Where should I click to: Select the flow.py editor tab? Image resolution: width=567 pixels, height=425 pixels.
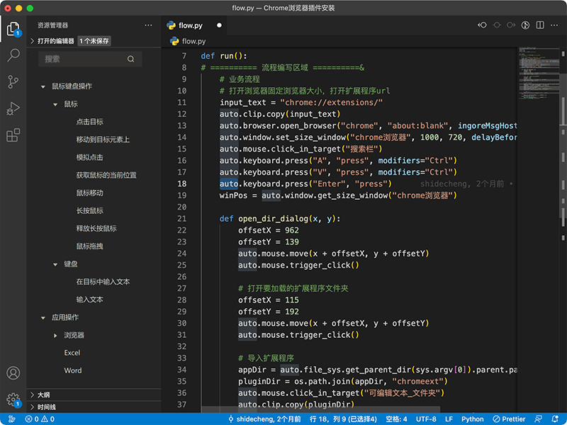(x=190, y=25)
